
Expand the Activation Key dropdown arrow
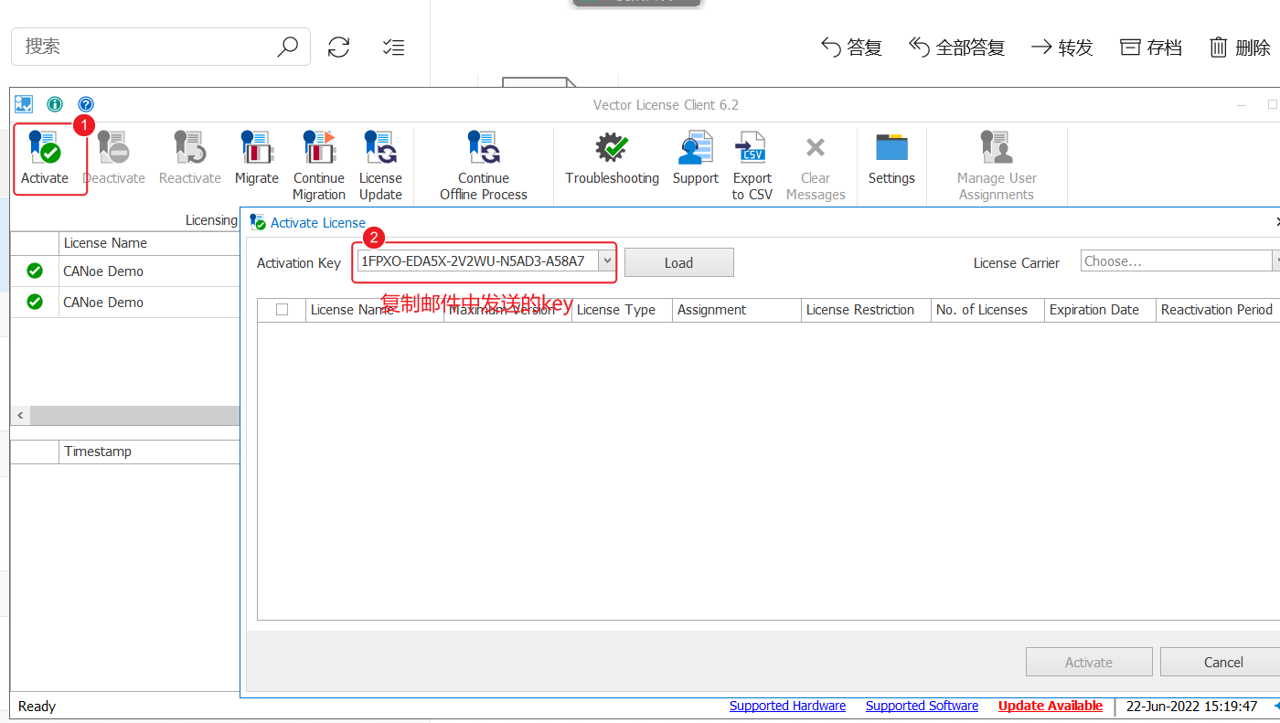pyautogui.click(x=606, y=261)
